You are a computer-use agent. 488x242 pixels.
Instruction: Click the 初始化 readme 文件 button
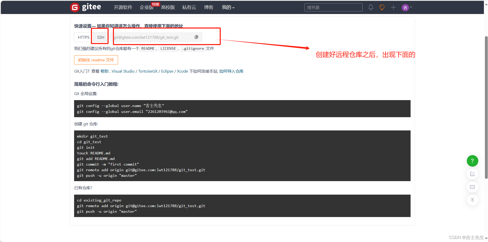point(96,60)
